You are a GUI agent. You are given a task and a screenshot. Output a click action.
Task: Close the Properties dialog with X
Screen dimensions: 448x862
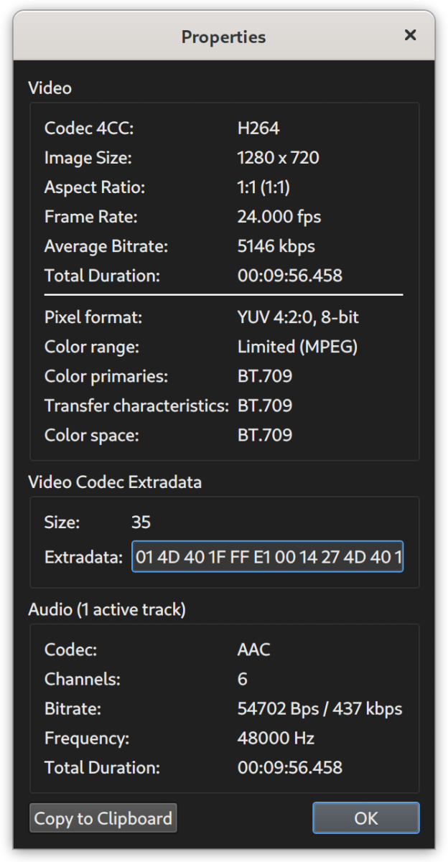pyautogui.click(x=410, y=35)
